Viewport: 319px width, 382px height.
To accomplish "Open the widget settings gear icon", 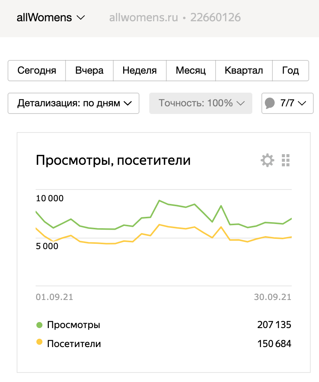I will 267,161.
